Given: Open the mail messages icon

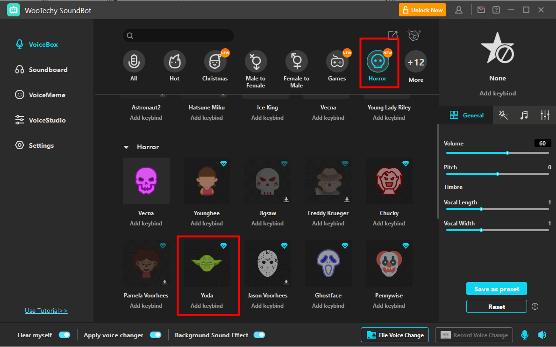Looking at the screenshot, I should (481, 10).
